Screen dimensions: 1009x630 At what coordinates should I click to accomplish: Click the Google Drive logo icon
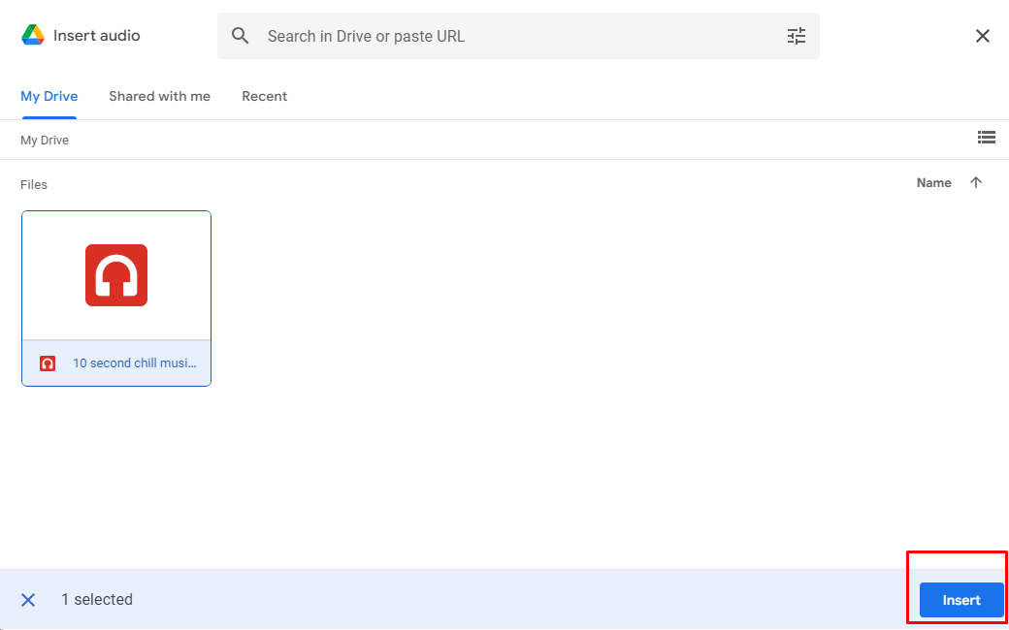[x=33, y=35]
